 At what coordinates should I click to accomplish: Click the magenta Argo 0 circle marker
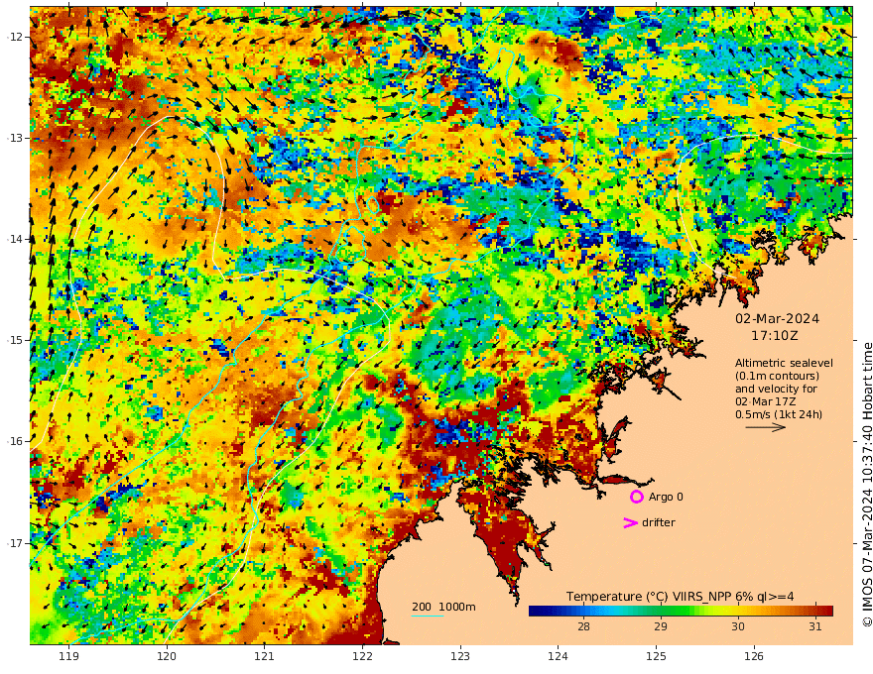[637, 497]
